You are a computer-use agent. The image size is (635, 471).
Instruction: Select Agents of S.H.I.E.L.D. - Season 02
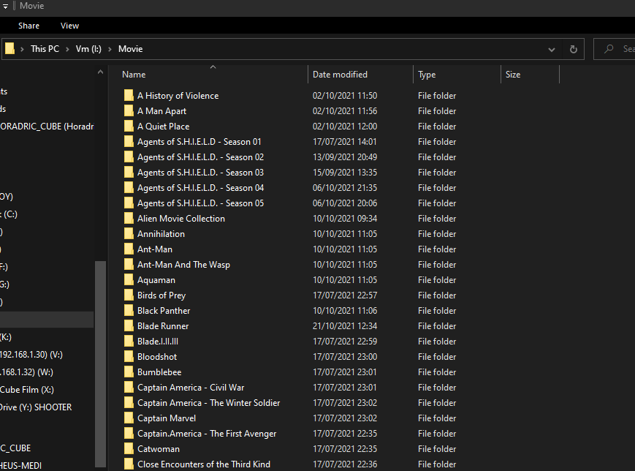coord(200,157)
